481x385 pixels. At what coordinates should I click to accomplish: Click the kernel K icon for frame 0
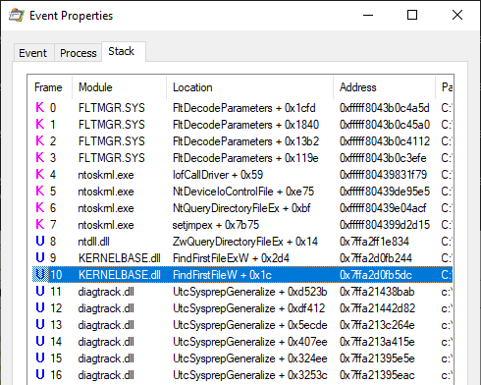coord(40,107)
